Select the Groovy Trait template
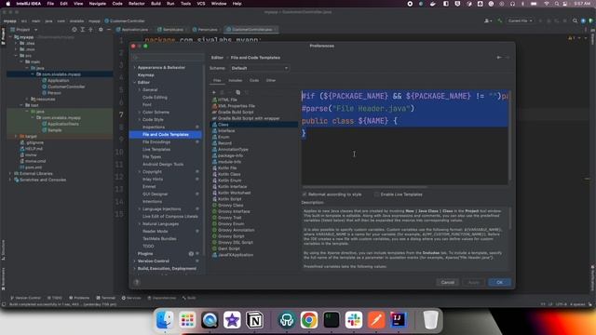Viewport: 596px width, 335px height. point(230,218)
